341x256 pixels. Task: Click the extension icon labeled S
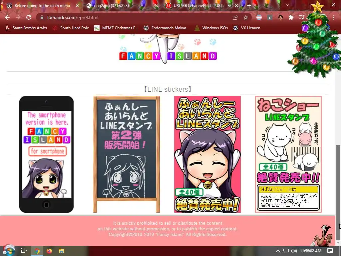coord(270,17)
